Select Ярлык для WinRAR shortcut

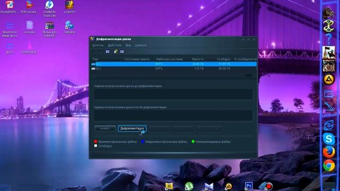point(49,29)
